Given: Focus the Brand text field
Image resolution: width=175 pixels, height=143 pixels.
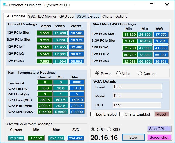Looking at the screenshot, I should pos(137,87).
